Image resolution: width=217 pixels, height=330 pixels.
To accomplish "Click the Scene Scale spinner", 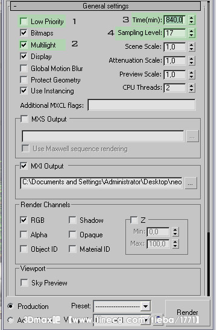I will point(191,47).
